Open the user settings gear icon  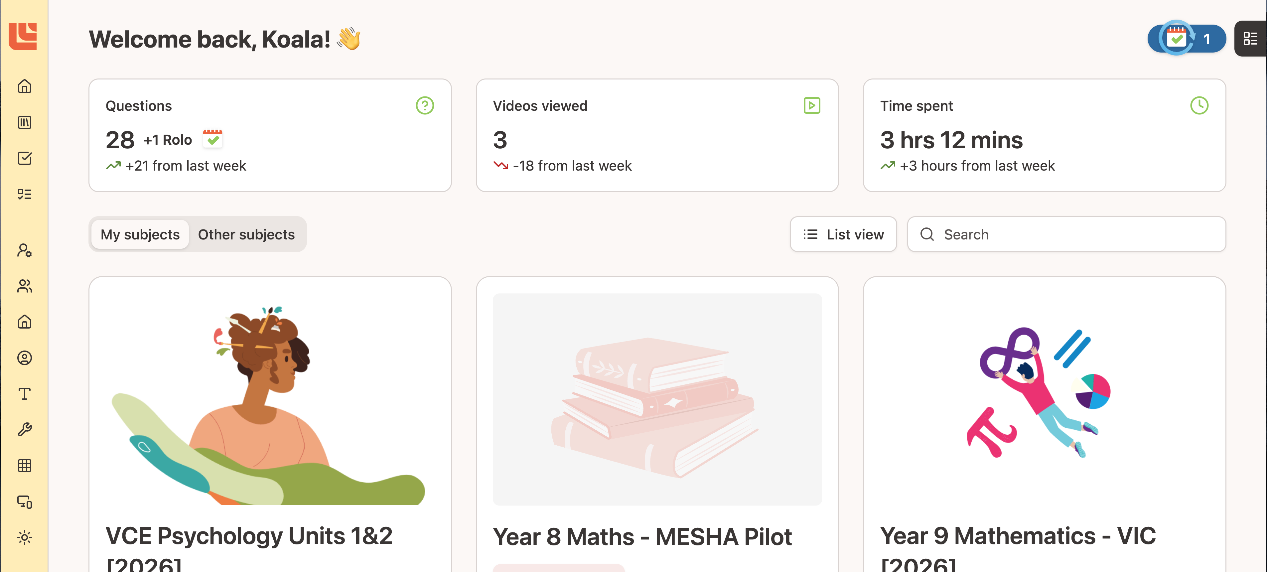point(25,250)
